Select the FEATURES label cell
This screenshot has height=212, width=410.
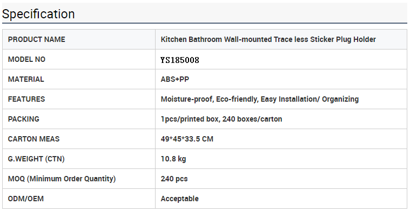(x=79, y=99)
